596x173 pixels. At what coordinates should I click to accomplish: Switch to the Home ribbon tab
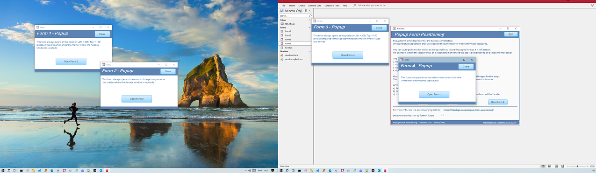pos(292,5)
